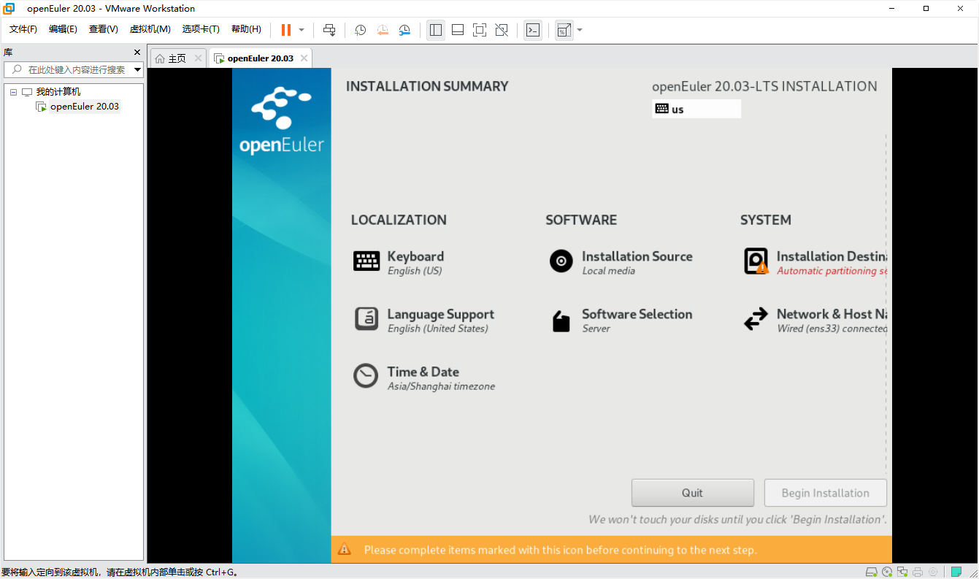Switch to the 主页 tab
This screenshot has height=579, width=979.
pos(177,58)
